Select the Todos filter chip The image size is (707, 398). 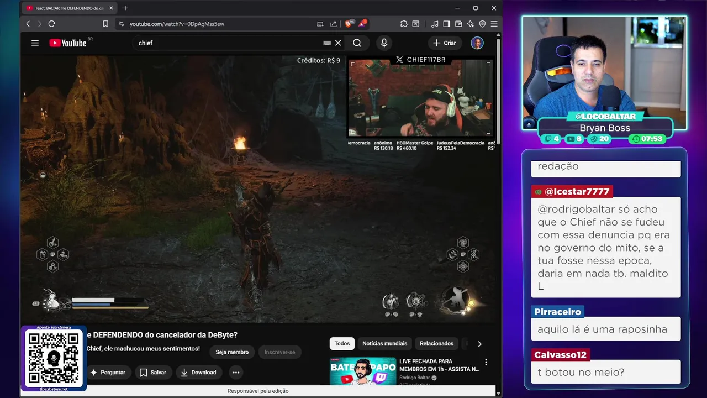342,343
